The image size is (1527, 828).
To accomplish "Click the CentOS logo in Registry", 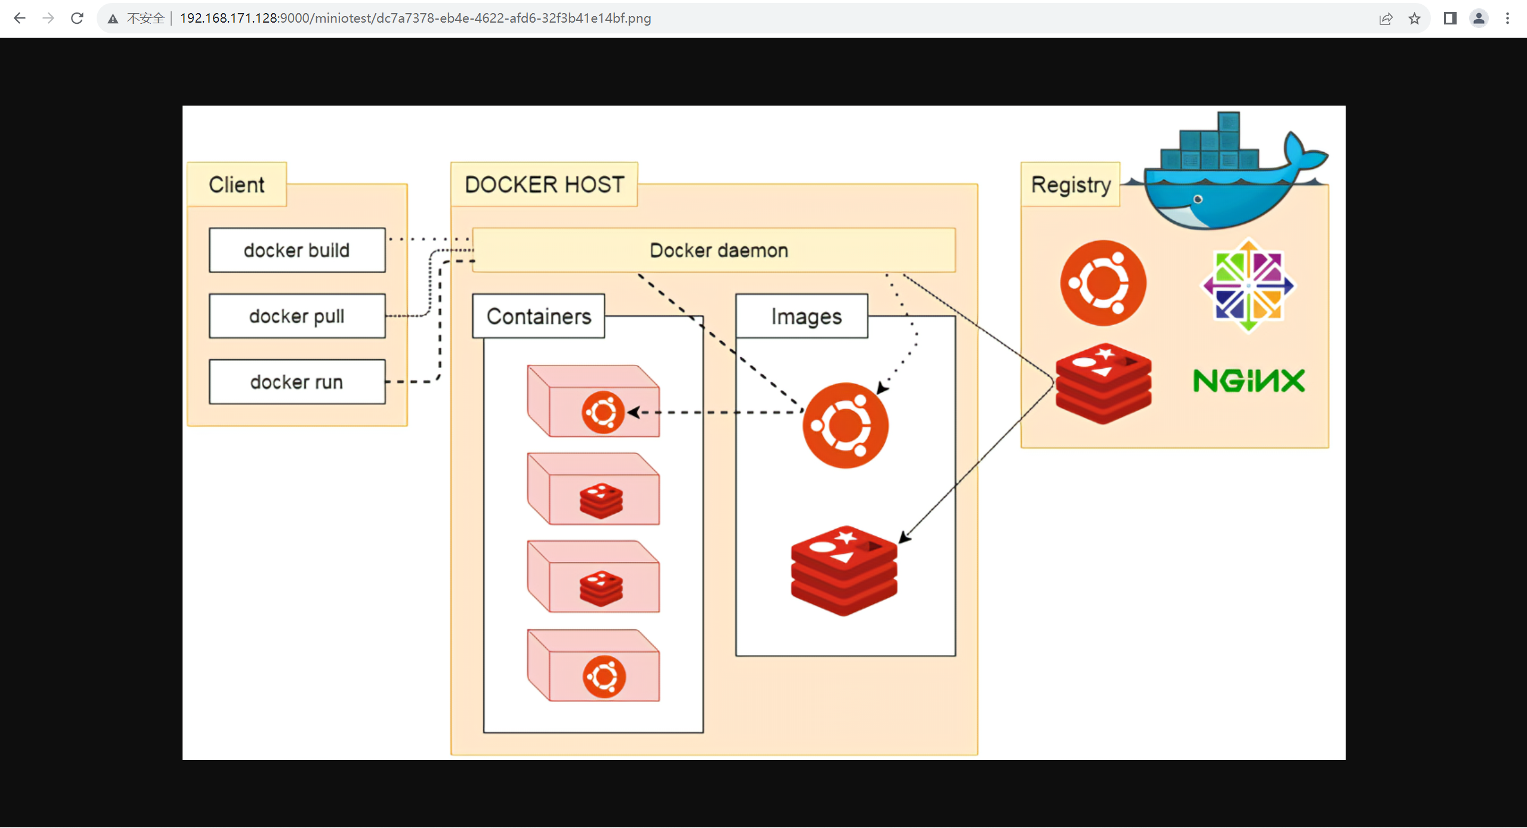I will tap(1248, 285).
